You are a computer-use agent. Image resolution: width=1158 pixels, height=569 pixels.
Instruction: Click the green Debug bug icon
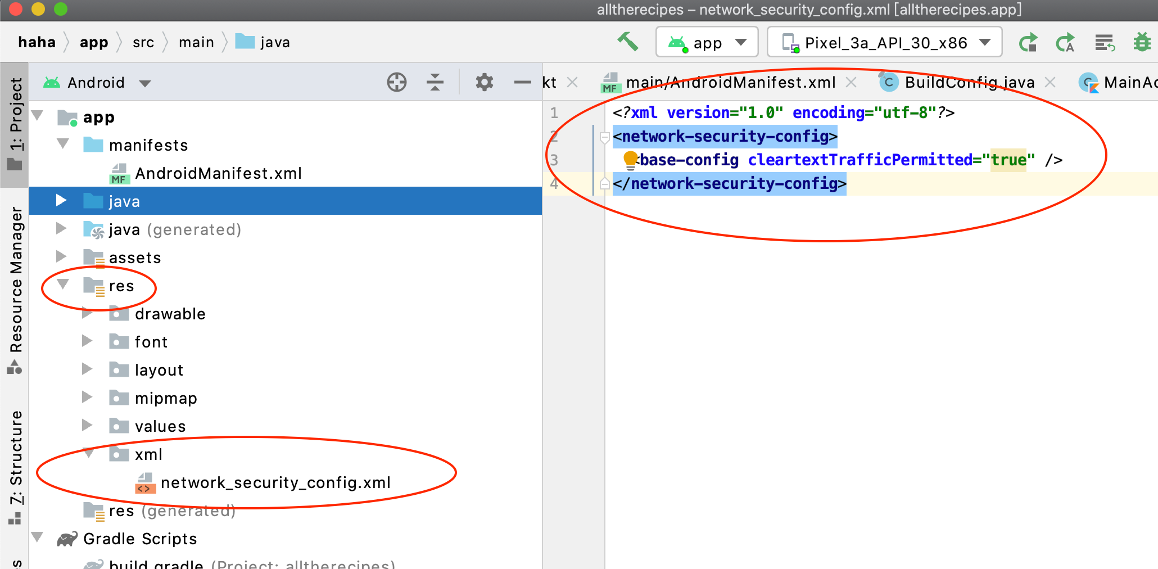point(1142,43)
